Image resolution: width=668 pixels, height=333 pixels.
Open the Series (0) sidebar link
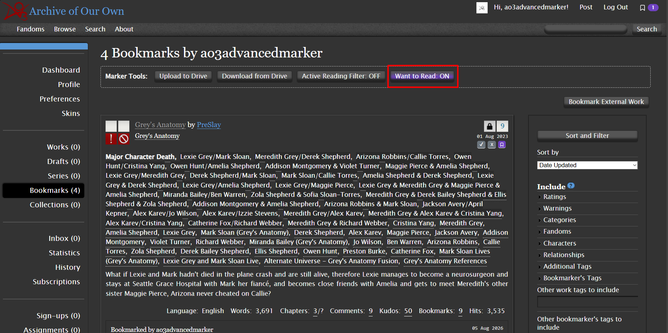pos(64,176)
